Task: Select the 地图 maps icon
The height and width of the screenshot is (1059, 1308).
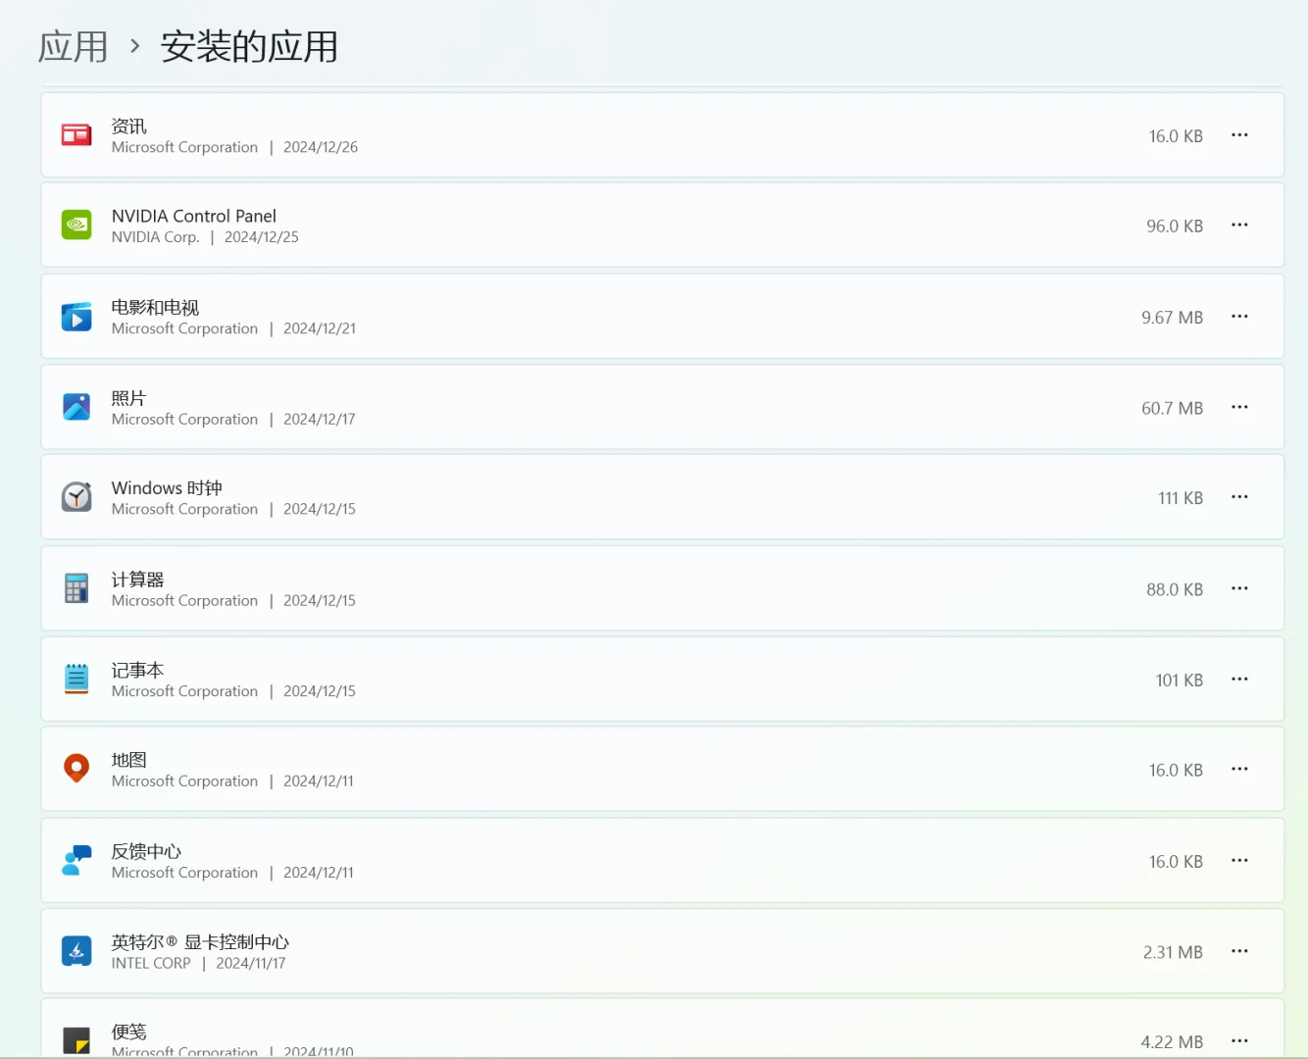Action: click(76, 769)
